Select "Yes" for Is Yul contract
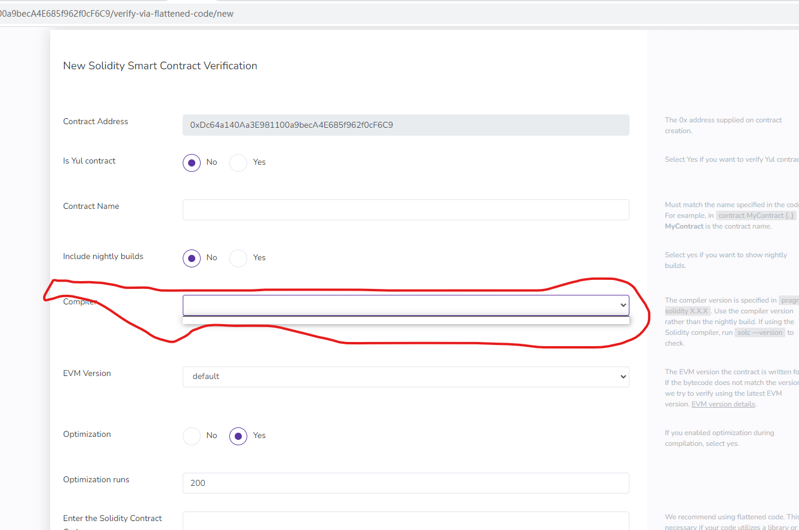This screenshot has height=530, width=799. [238, 162]
